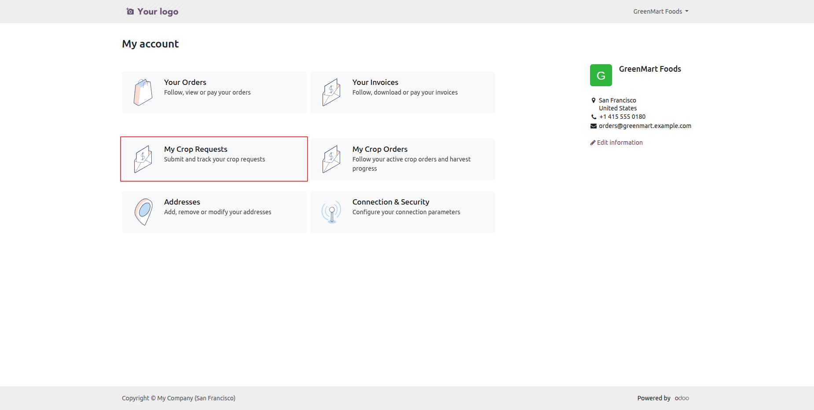The width and height of the screenshot is (814, 410).
Task: Click the location marker icon beside San Francisco
Action: tap(594, 100)
